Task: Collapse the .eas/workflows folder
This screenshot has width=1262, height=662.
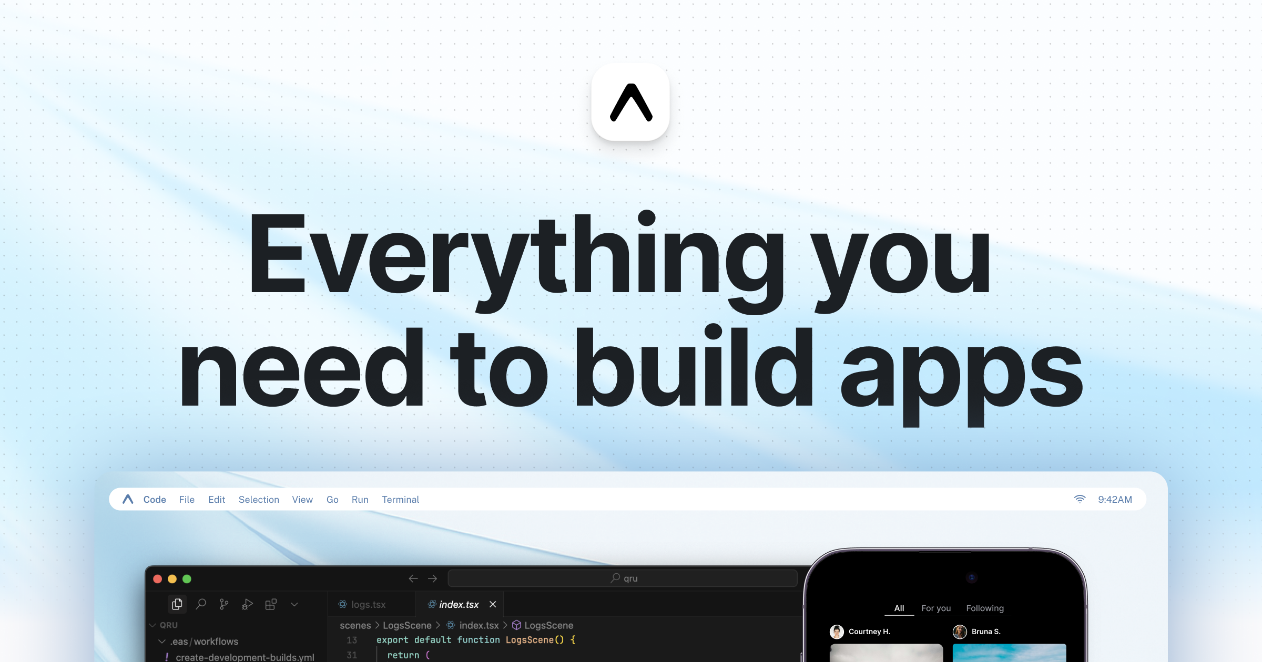Action: (x=162, y=642)
